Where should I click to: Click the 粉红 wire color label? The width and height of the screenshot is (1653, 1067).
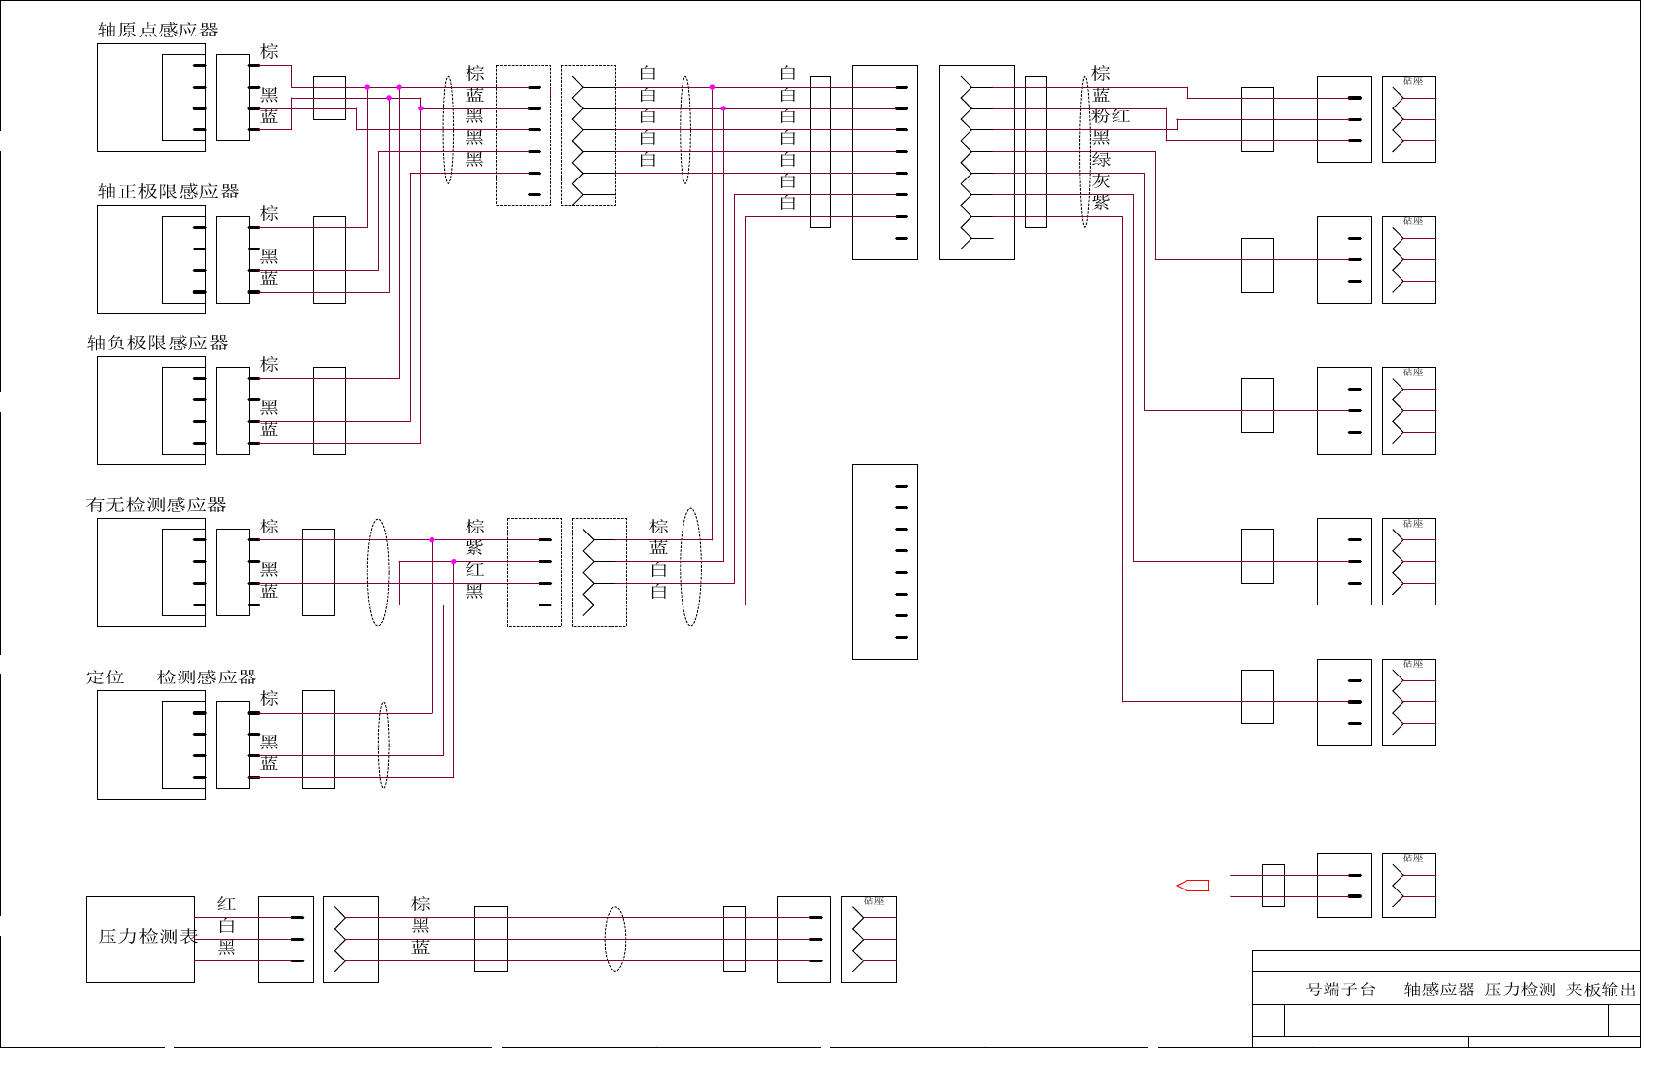tap(1111, 116)
